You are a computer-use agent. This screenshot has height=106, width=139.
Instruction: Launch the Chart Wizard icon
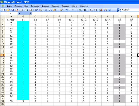(x=101, y=10)
